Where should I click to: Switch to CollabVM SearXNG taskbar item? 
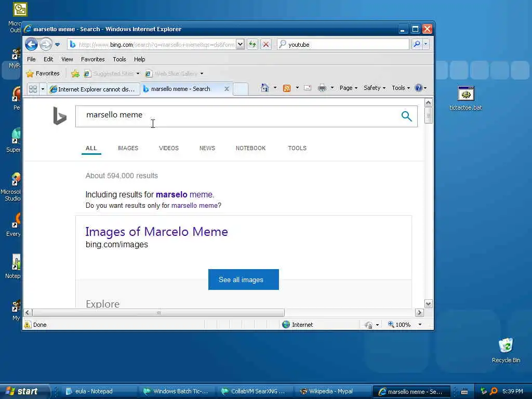tap(254, 392)
